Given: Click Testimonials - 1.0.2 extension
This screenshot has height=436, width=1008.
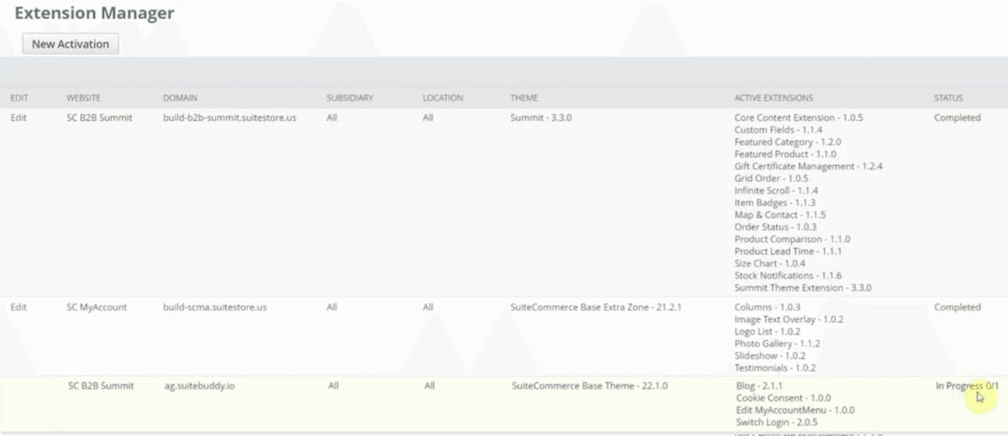Looking at the screenshot, I should [x=775, y=368].
